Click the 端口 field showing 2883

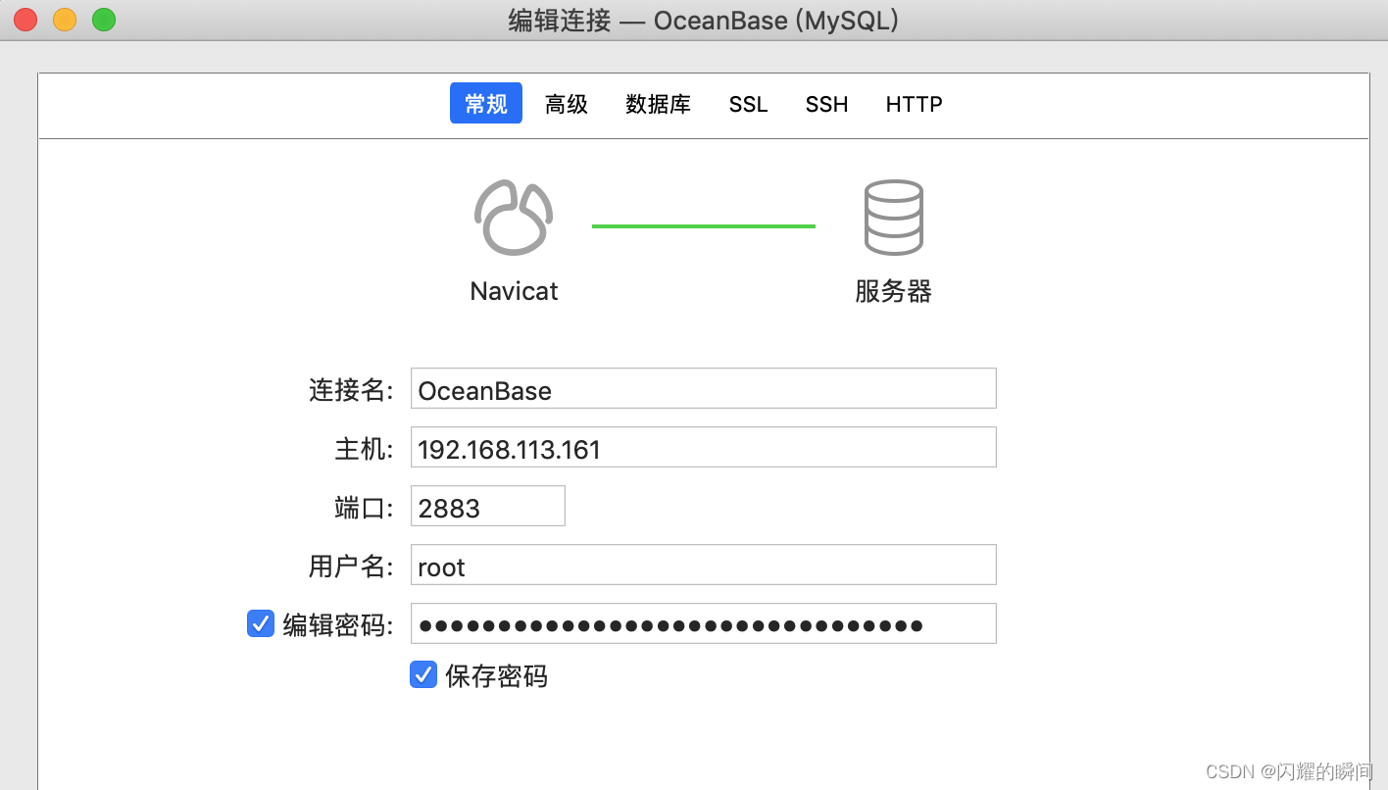click(x=488, y=506)
